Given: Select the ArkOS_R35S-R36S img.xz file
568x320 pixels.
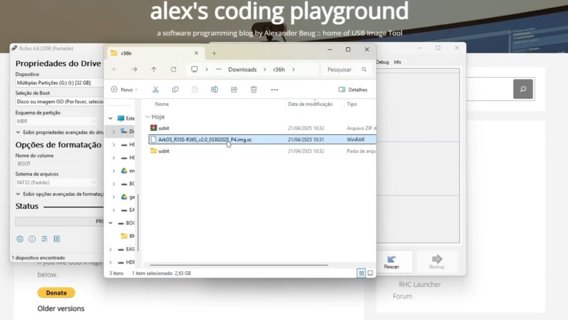Looking at the screenshot, I should [x=262, y=139].
